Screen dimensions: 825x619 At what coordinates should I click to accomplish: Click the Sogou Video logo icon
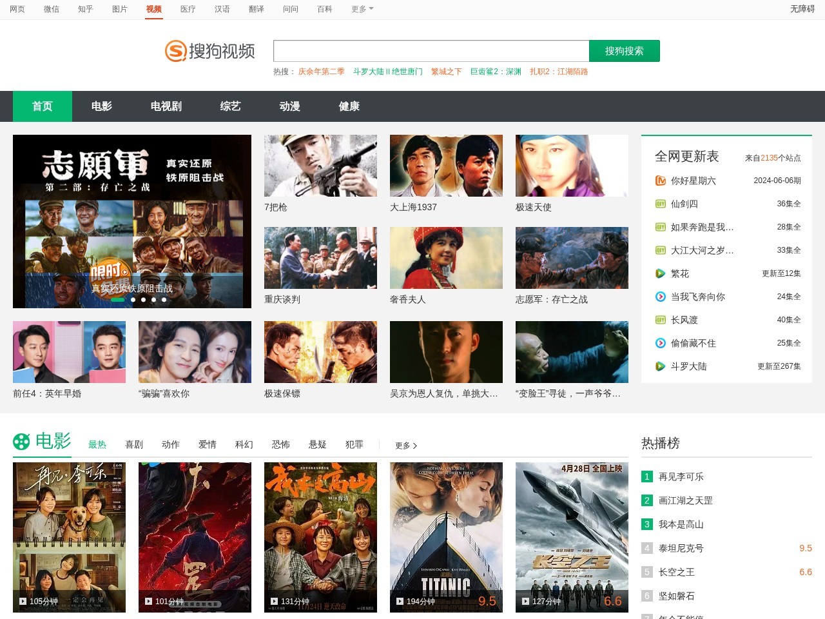(x=175, y=50)
